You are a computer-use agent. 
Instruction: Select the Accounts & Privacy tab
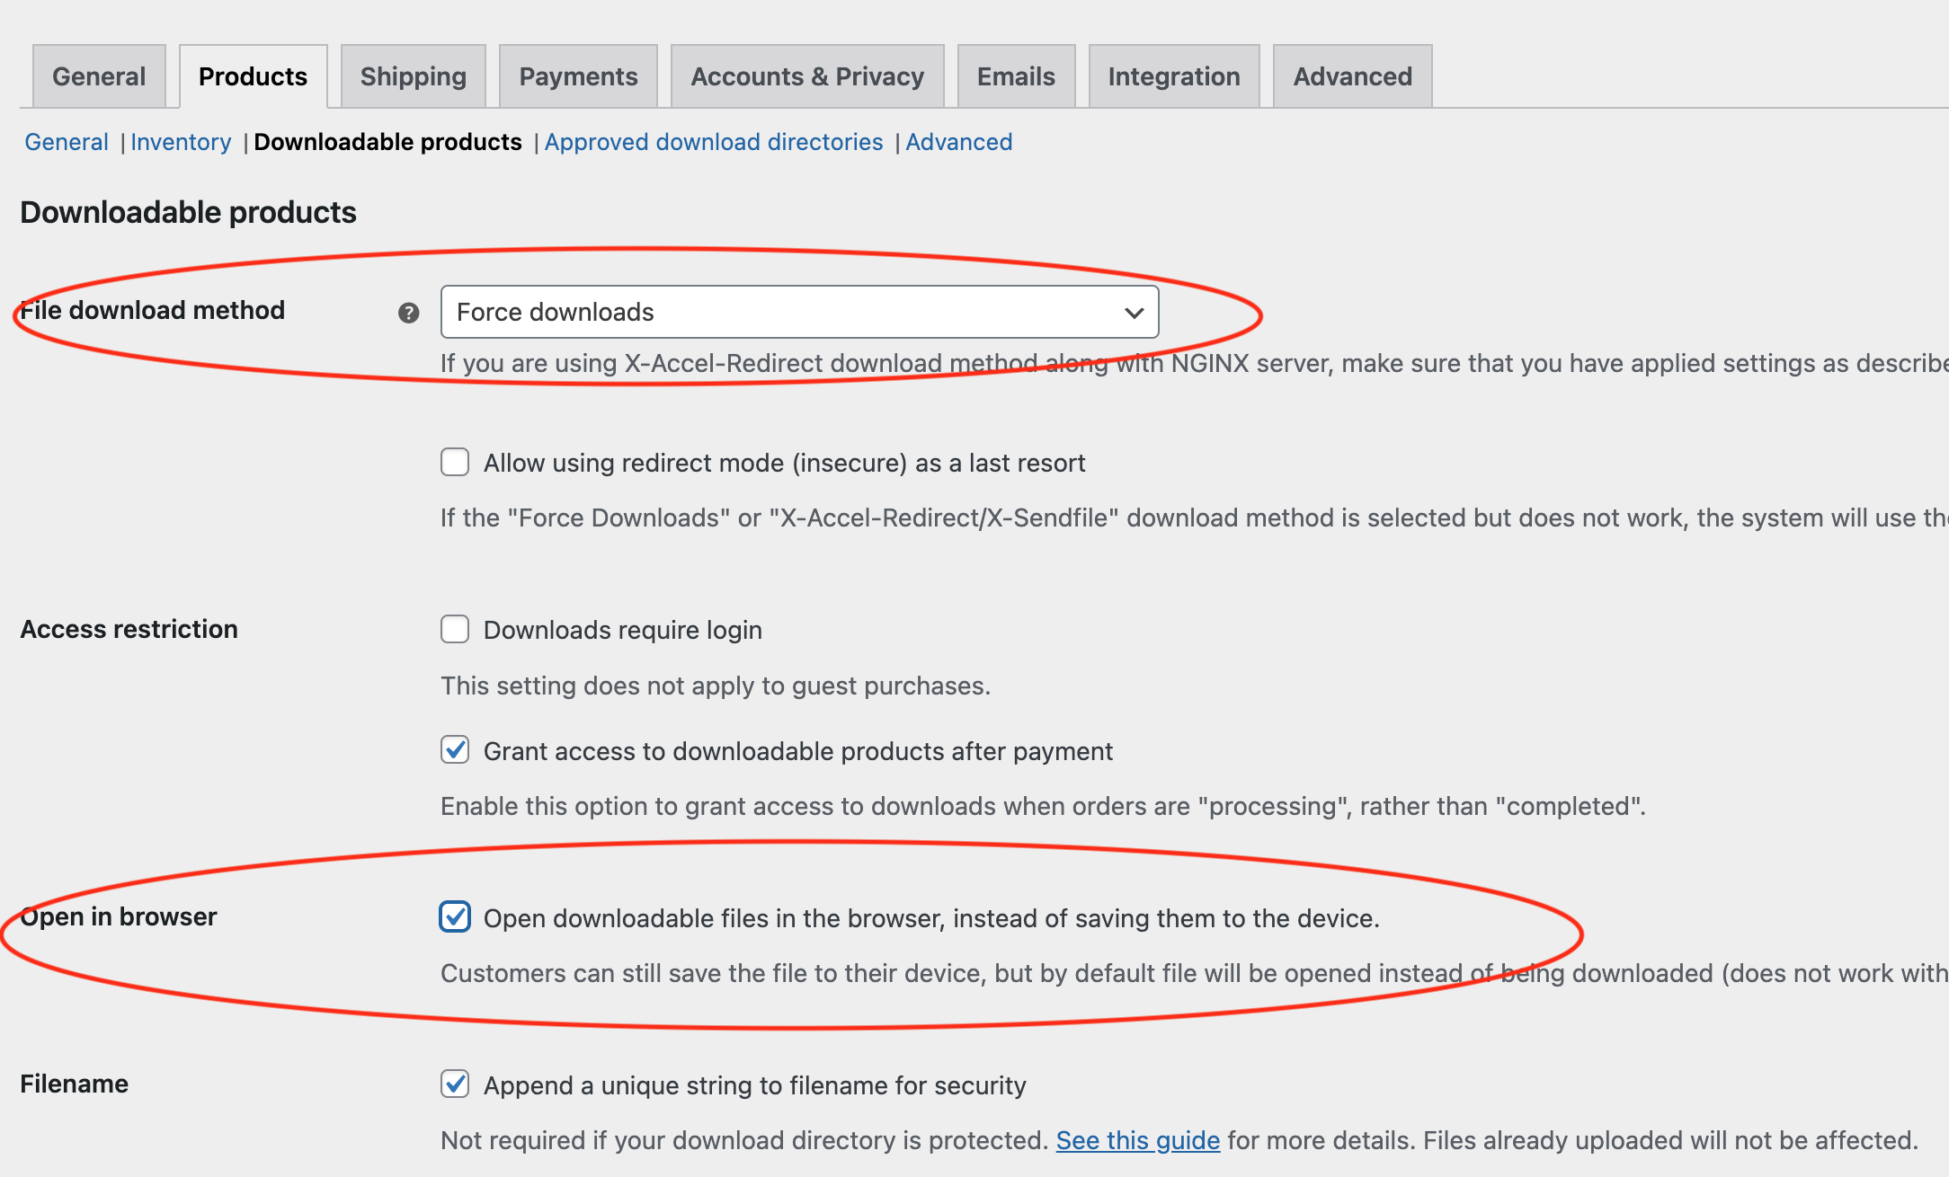[x=806, y=76]
